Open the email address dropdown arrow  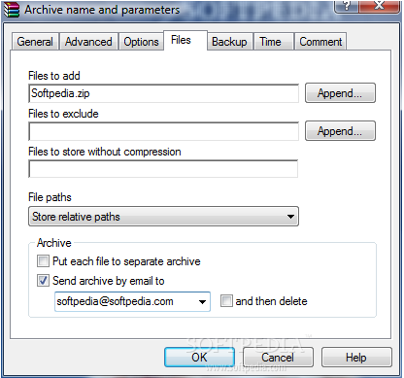click(x=202, y=302)
